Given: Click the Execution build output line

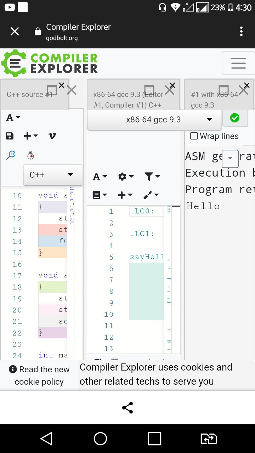Looking at the screenshot, I should (x=220, y=173).
